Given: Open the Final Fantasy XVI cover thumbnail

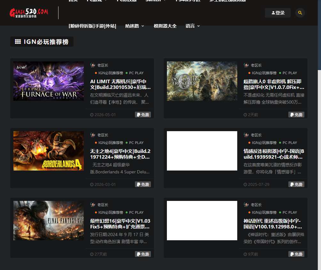Looking at the screenshot, I should tap(49, 220).
